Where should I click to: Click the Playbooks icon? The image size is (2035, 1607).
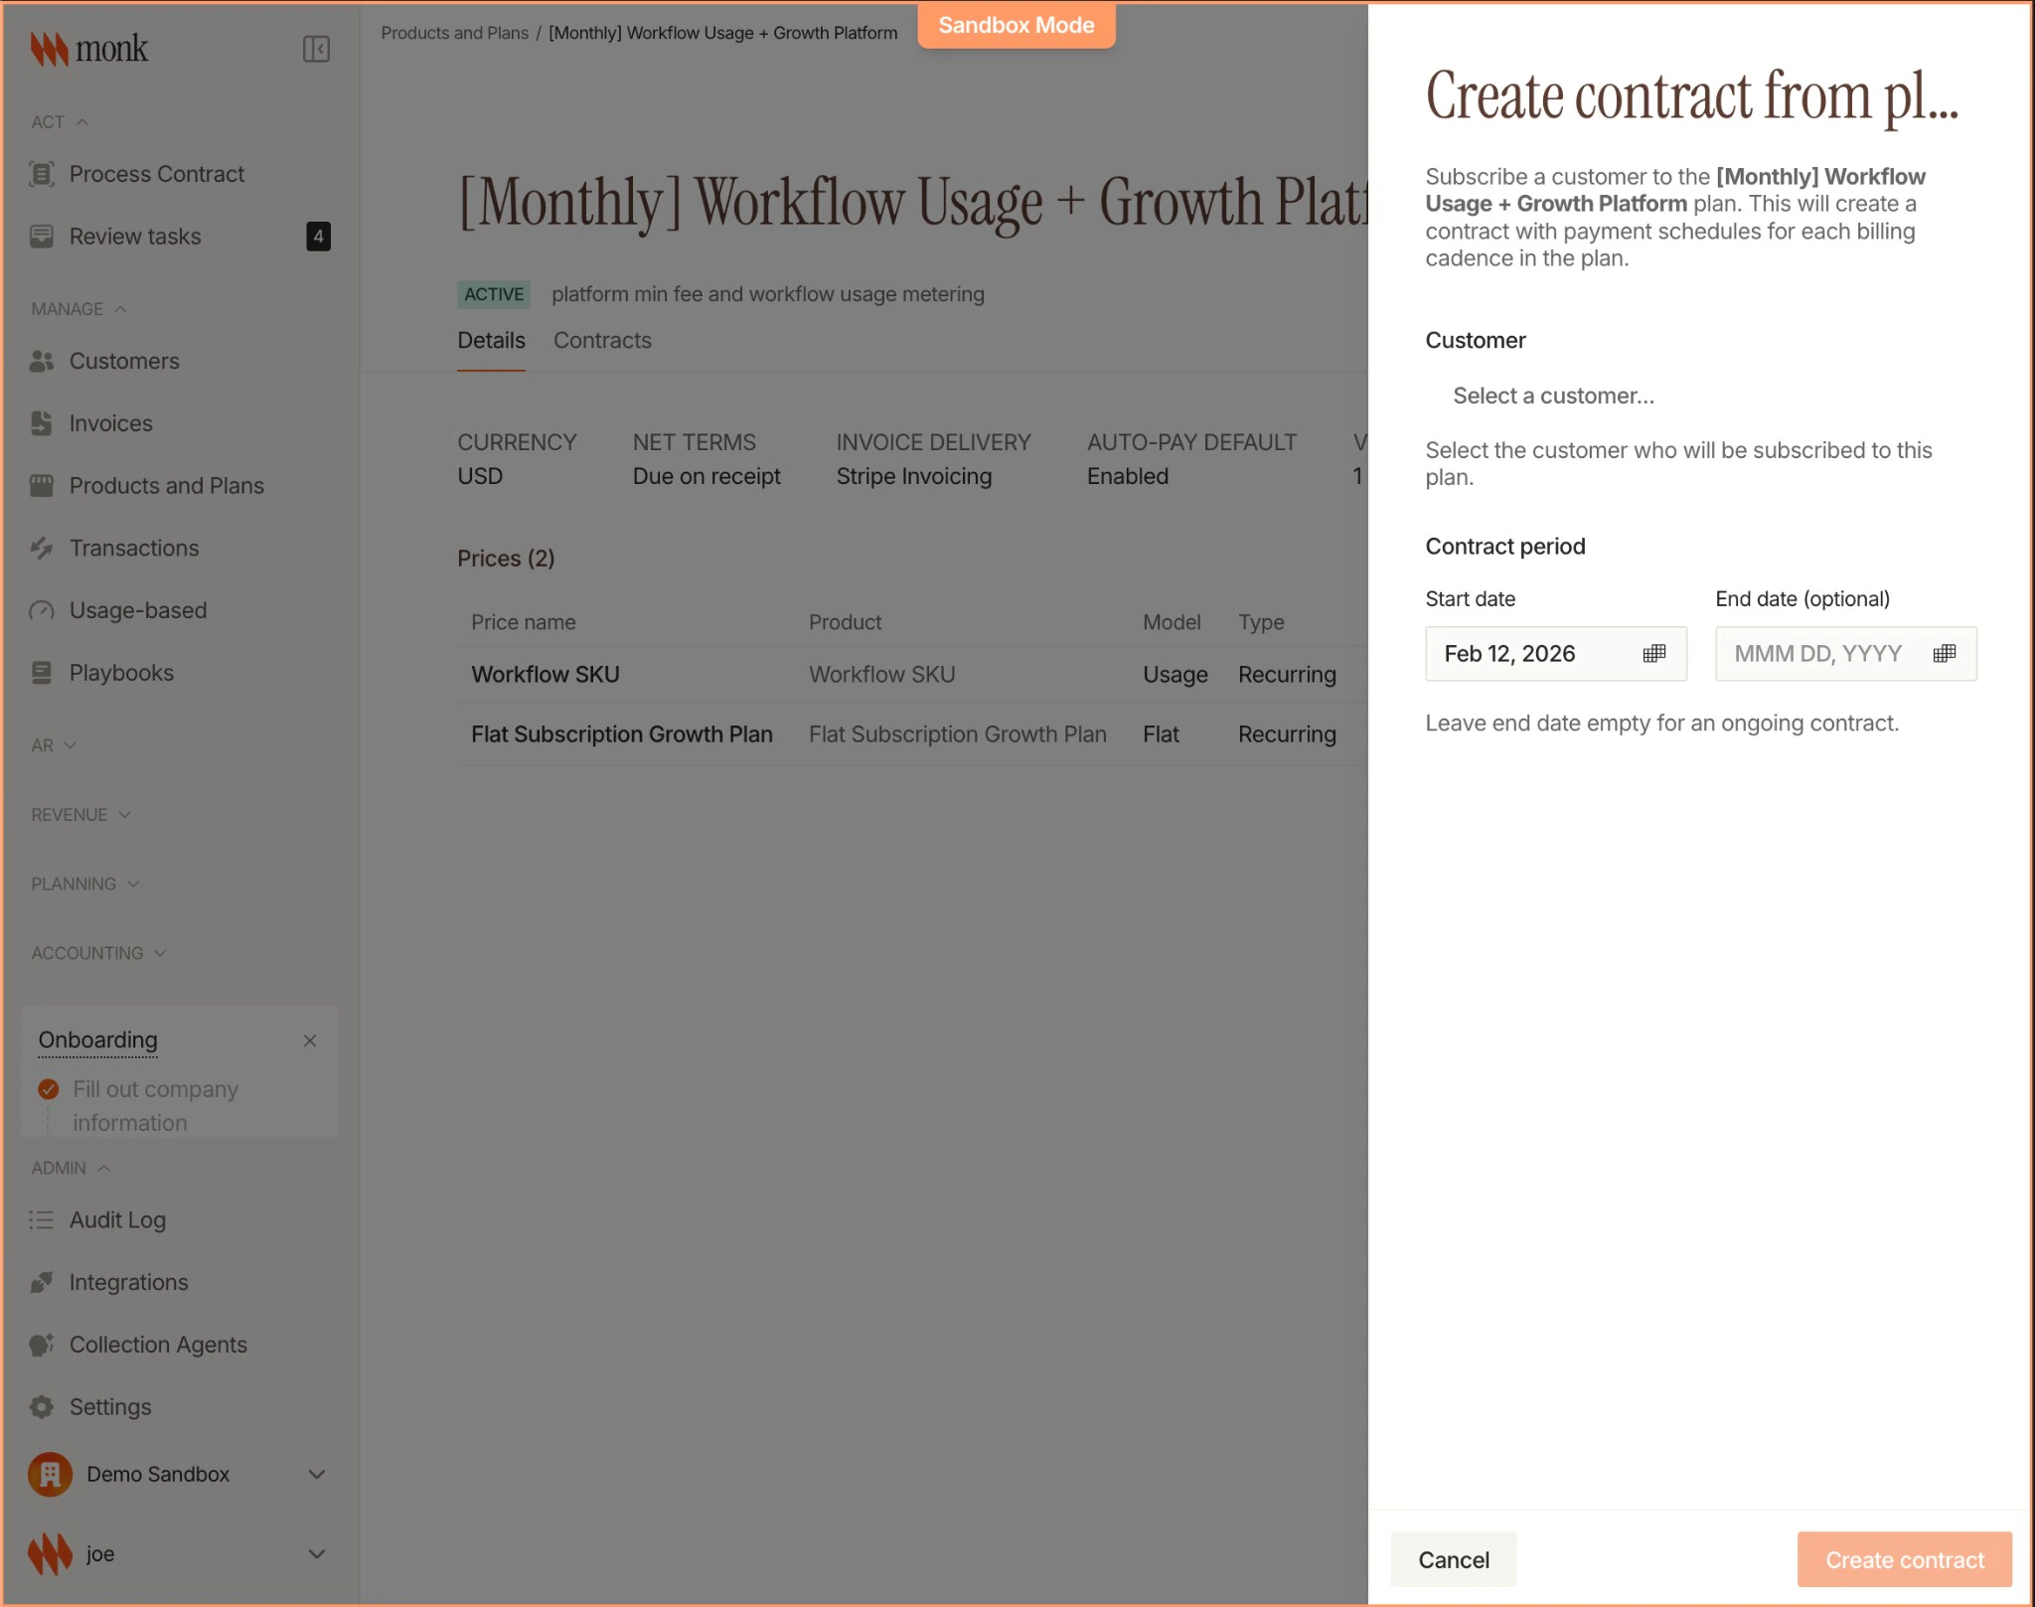[41, 673]
